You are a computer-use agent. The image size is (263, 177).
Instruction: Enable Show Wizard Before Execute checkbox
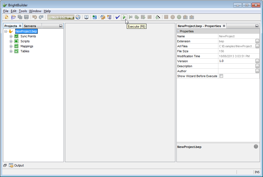click(221, 76)
